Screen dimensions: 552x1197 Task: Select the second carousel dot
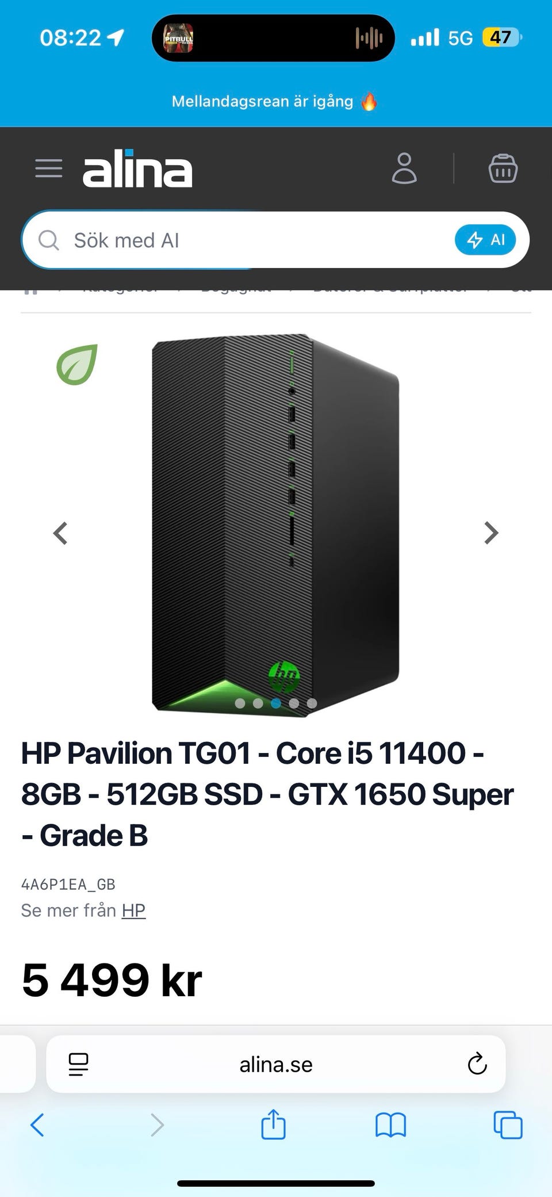pyautogui.click(x=258, y=703)
